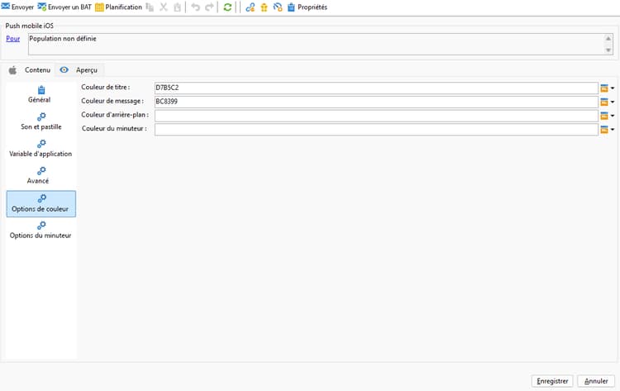This screenshot has height=391, width=620.
Task: Click in the Couleur de titre field
Action: tap(376, 88)
